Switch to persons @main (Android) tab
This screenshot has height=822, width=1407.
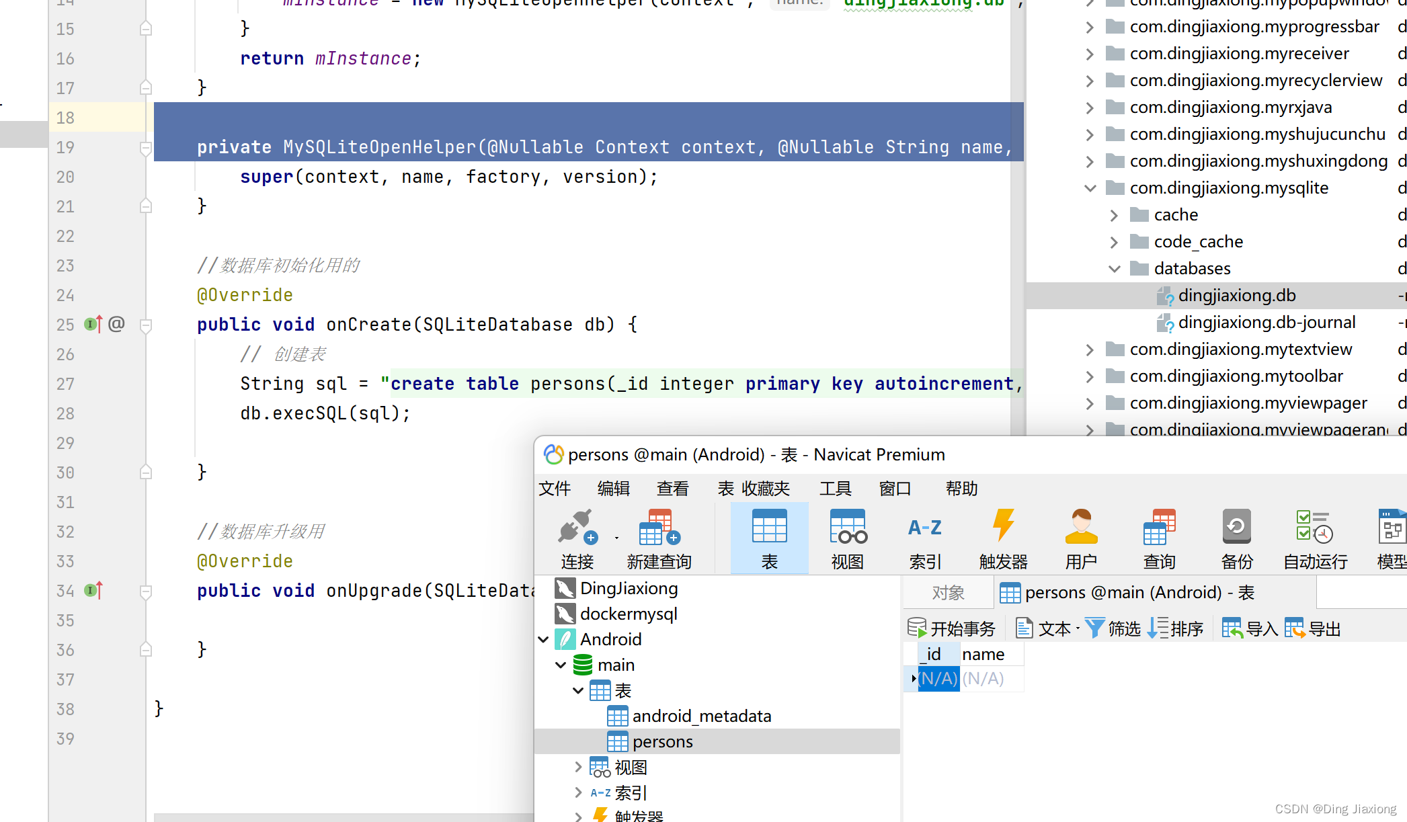click(1155, 592)
